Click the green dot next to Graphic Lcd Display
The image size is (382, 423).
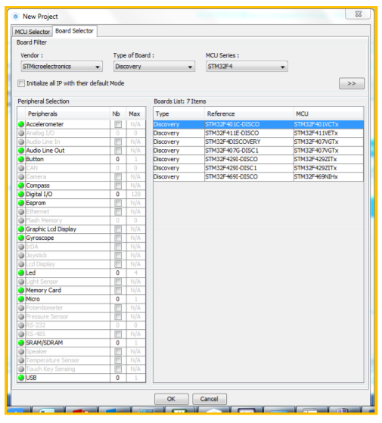point(21,229)
